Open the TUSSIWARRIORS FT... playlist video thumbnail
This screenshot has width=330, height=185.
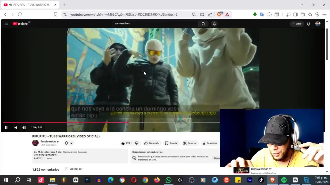pos(241,170)
